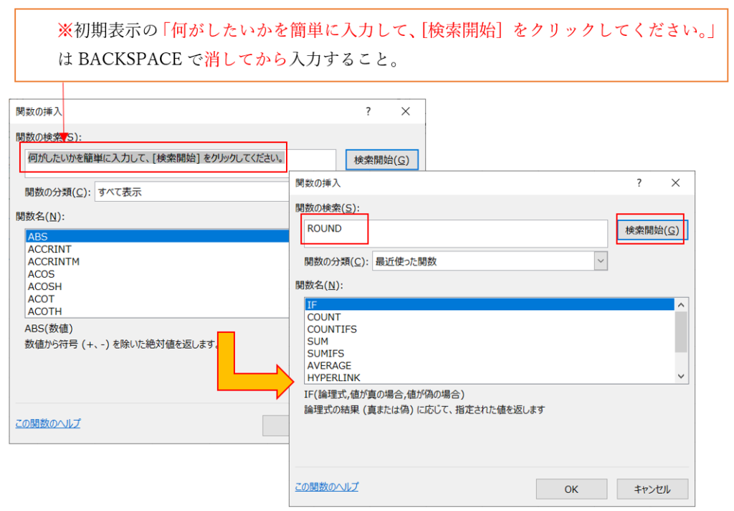Click the help question mark in front dialog

[x=639, y=183]
